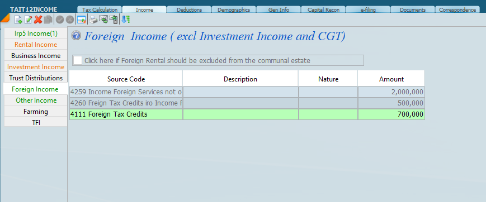Viewport: 486px width, 202px height.
Task: Click the blue down arrow sort icon
Action: click(x=125, y=20)
